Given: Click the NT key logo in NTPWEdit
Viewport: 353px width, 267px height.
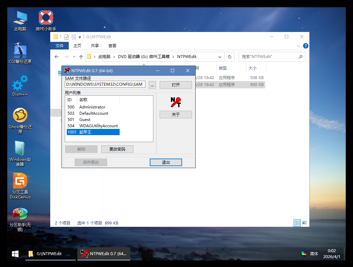Looking at the screenshot, I should [176, 102].
